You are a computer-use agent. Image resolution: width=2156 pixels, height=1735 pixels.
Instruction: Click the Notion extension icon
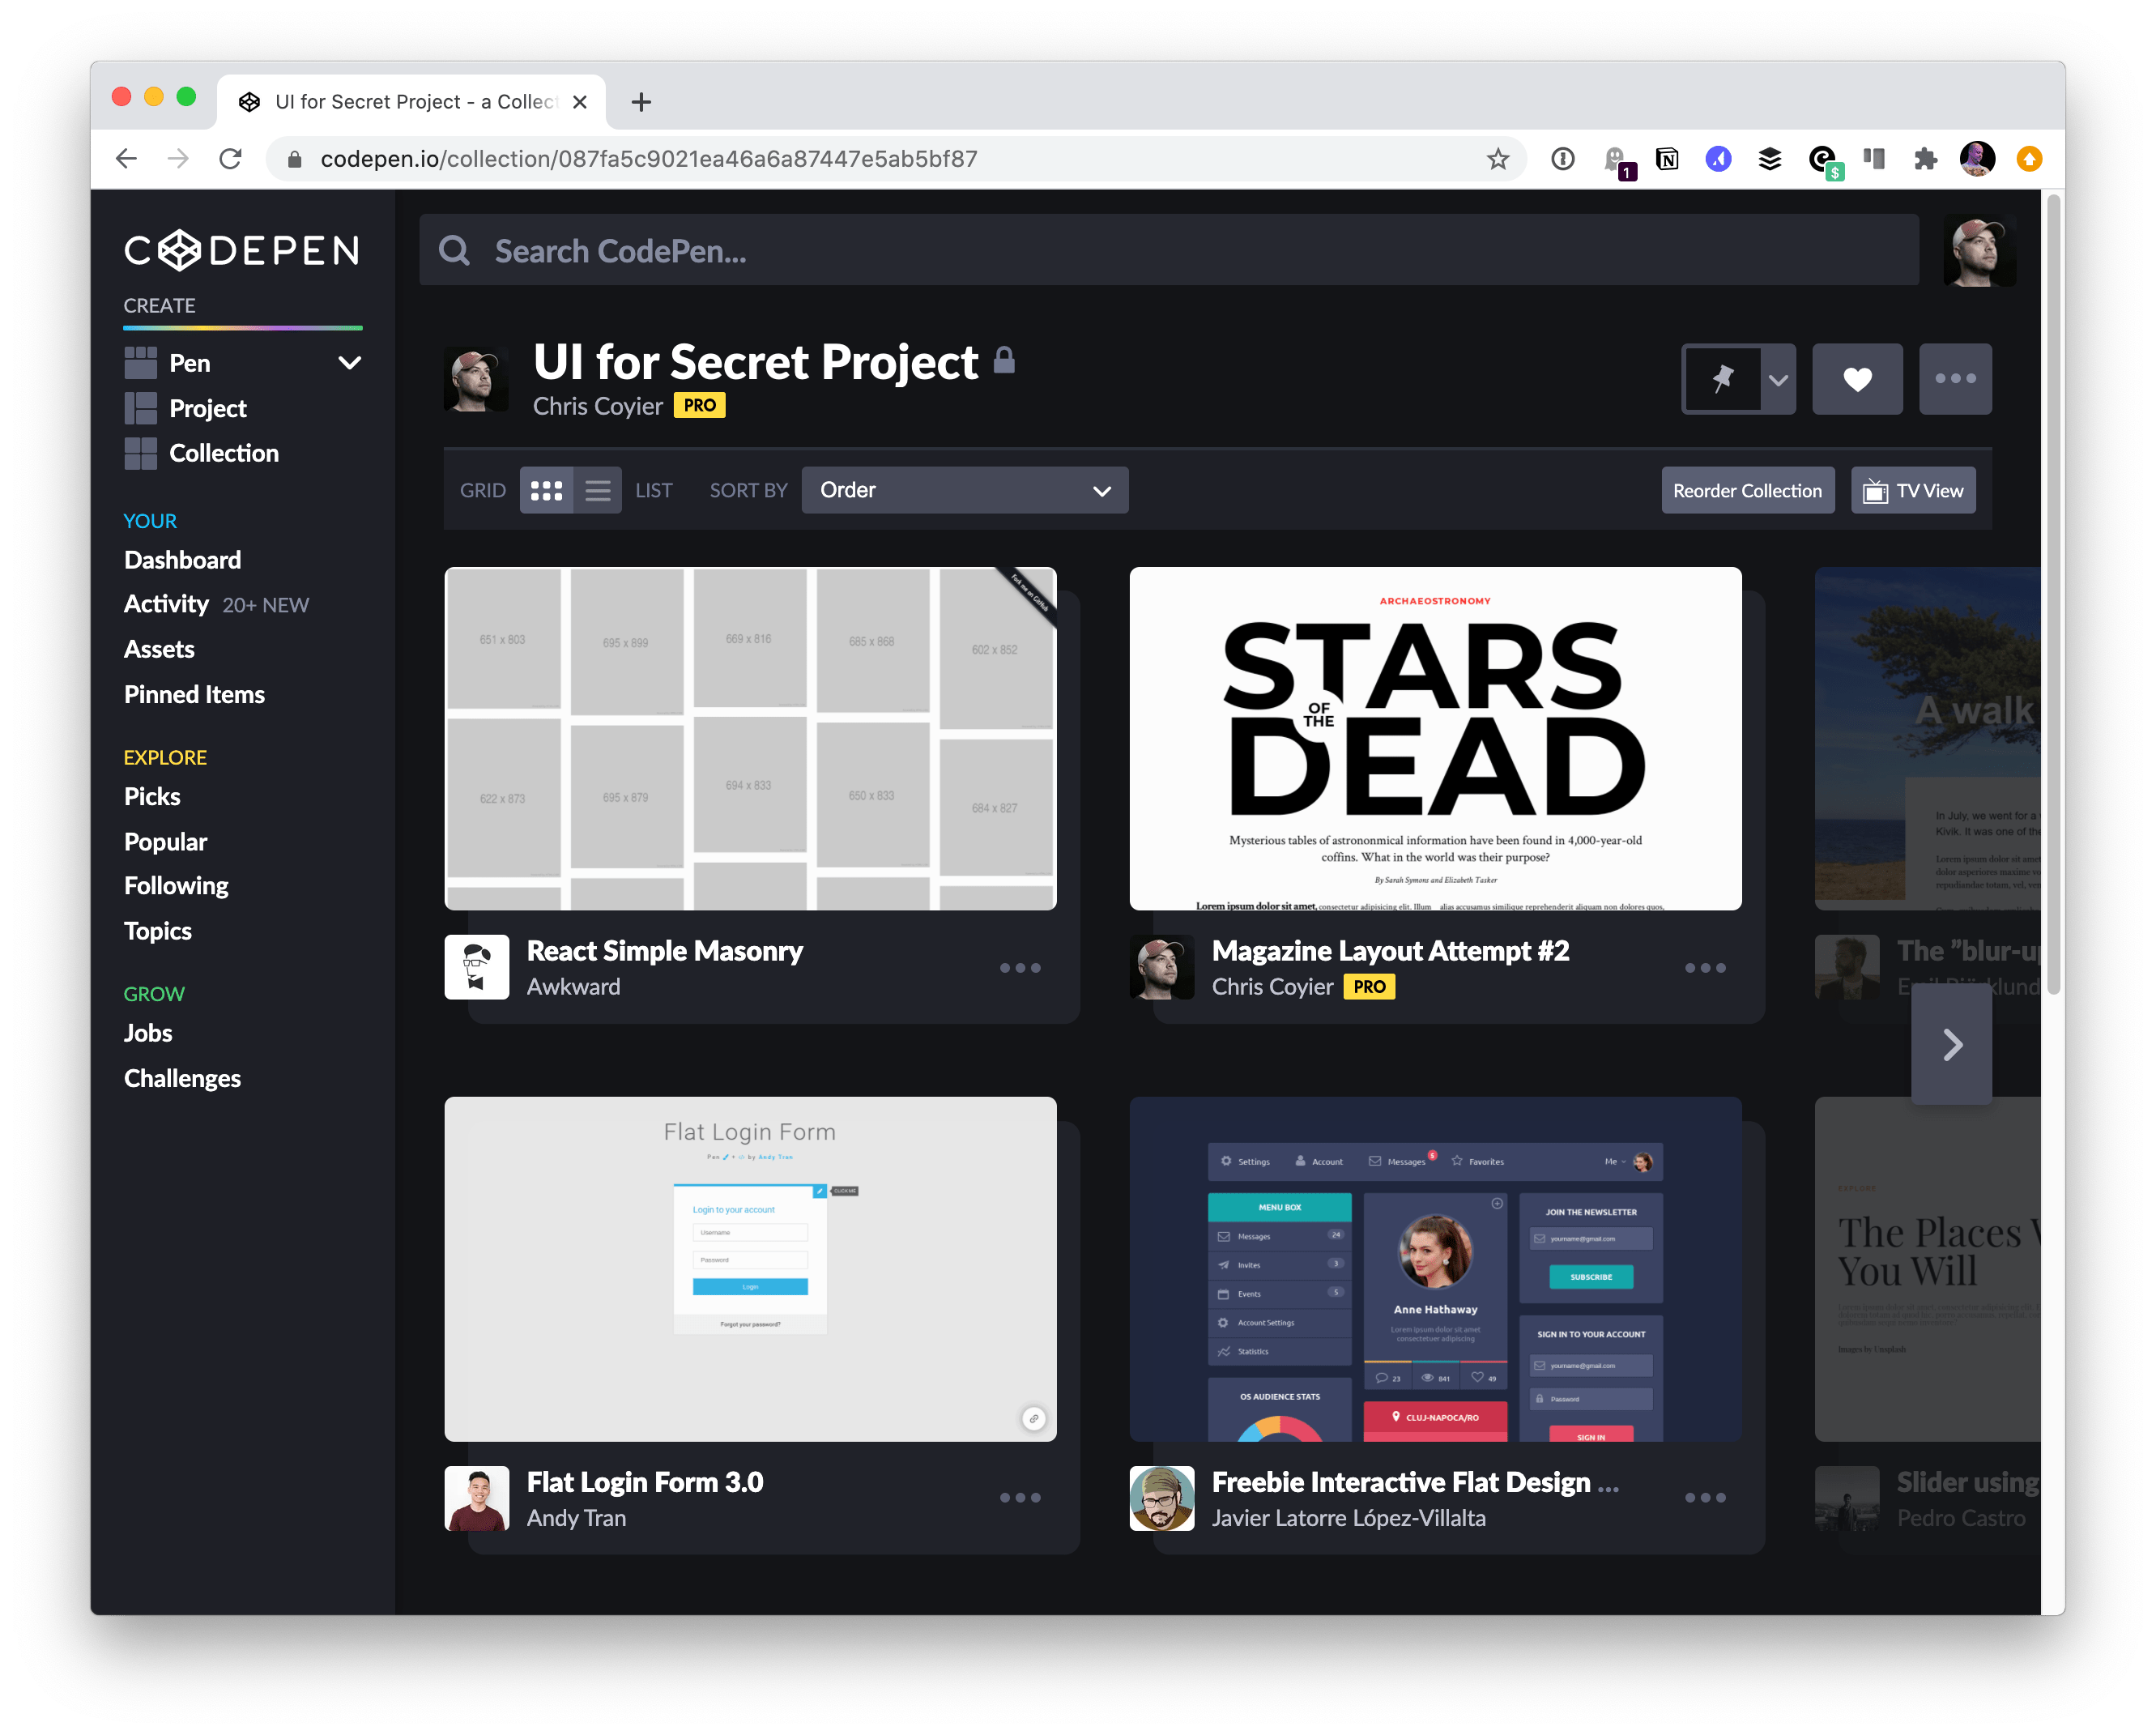point(1667,159)
